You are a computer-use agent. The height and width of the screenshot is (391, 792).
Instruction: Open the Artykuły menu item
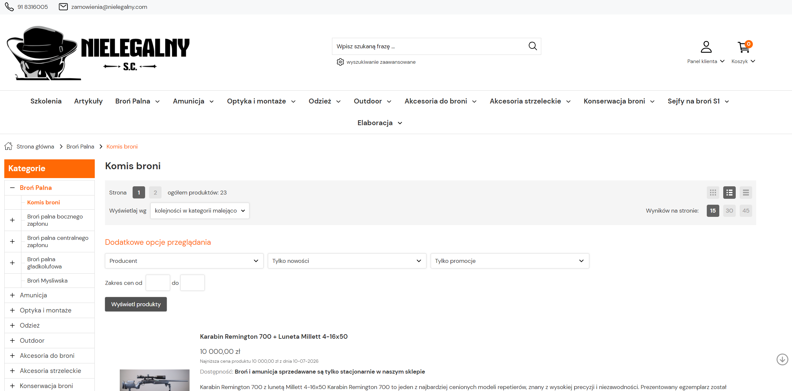click(89, 101)
